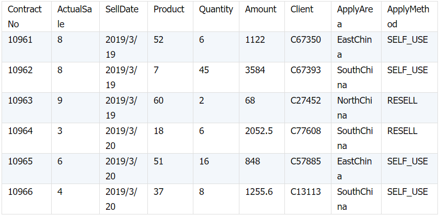Select the Client column header
The height and width of the screenshot is (216, 439).
[302, 10]
